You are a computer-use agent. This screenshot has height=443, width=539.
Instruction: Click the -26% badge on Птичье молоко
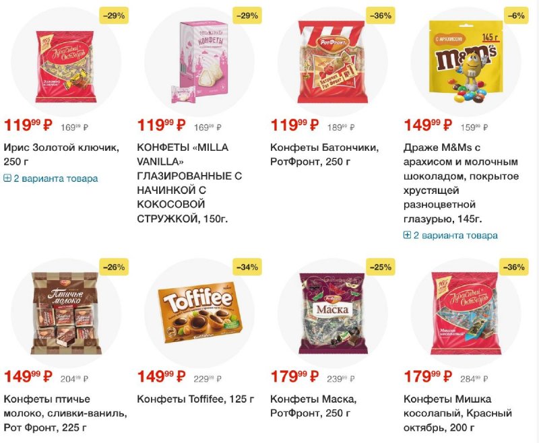[114, 267]
